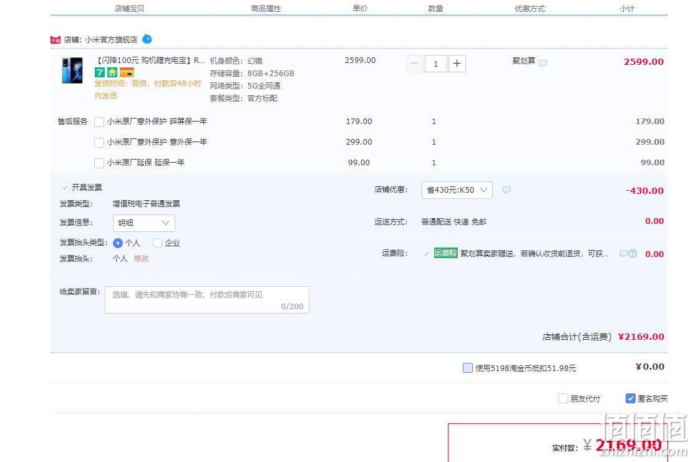The height and width of the screenshot is (462, 693).
Task: Decrease quantity with the minus button
Action: tap(415, 64)
